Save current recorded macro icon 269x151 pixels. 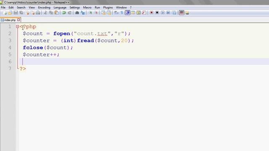(x=174, y=13)
